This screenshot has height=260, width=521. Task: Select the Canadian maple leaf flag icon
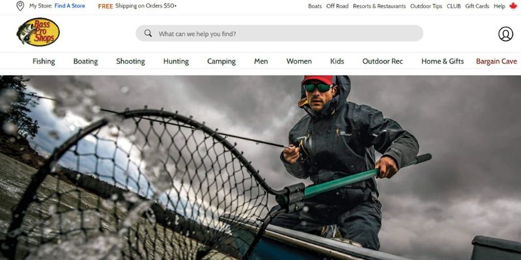pyautogui.click(x=513, y=6)
